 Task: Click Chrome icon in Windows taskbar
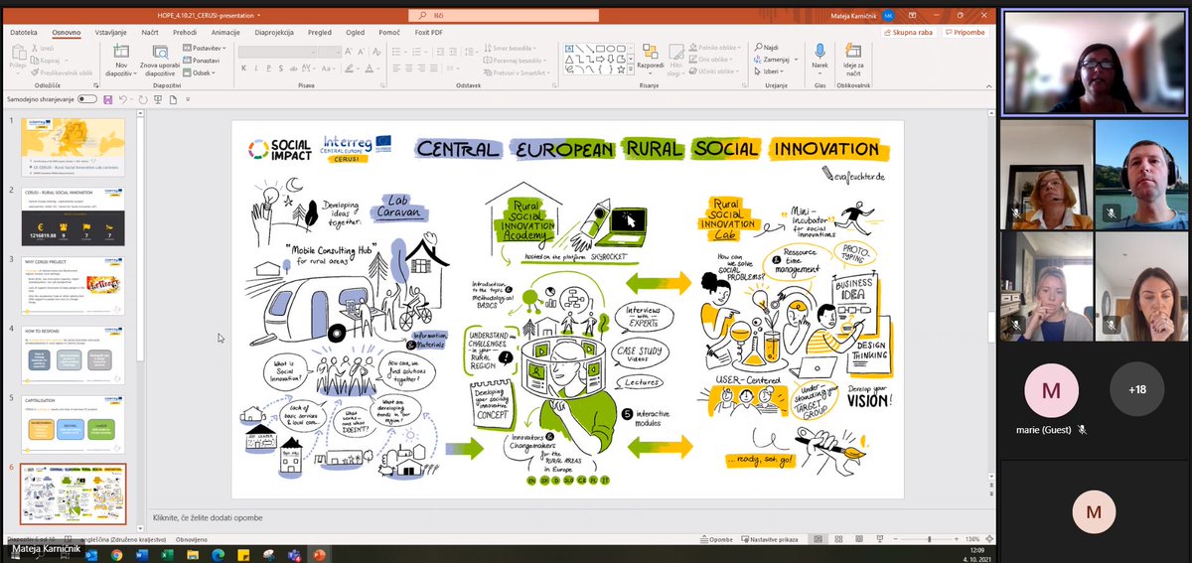[x=116, y=554]
